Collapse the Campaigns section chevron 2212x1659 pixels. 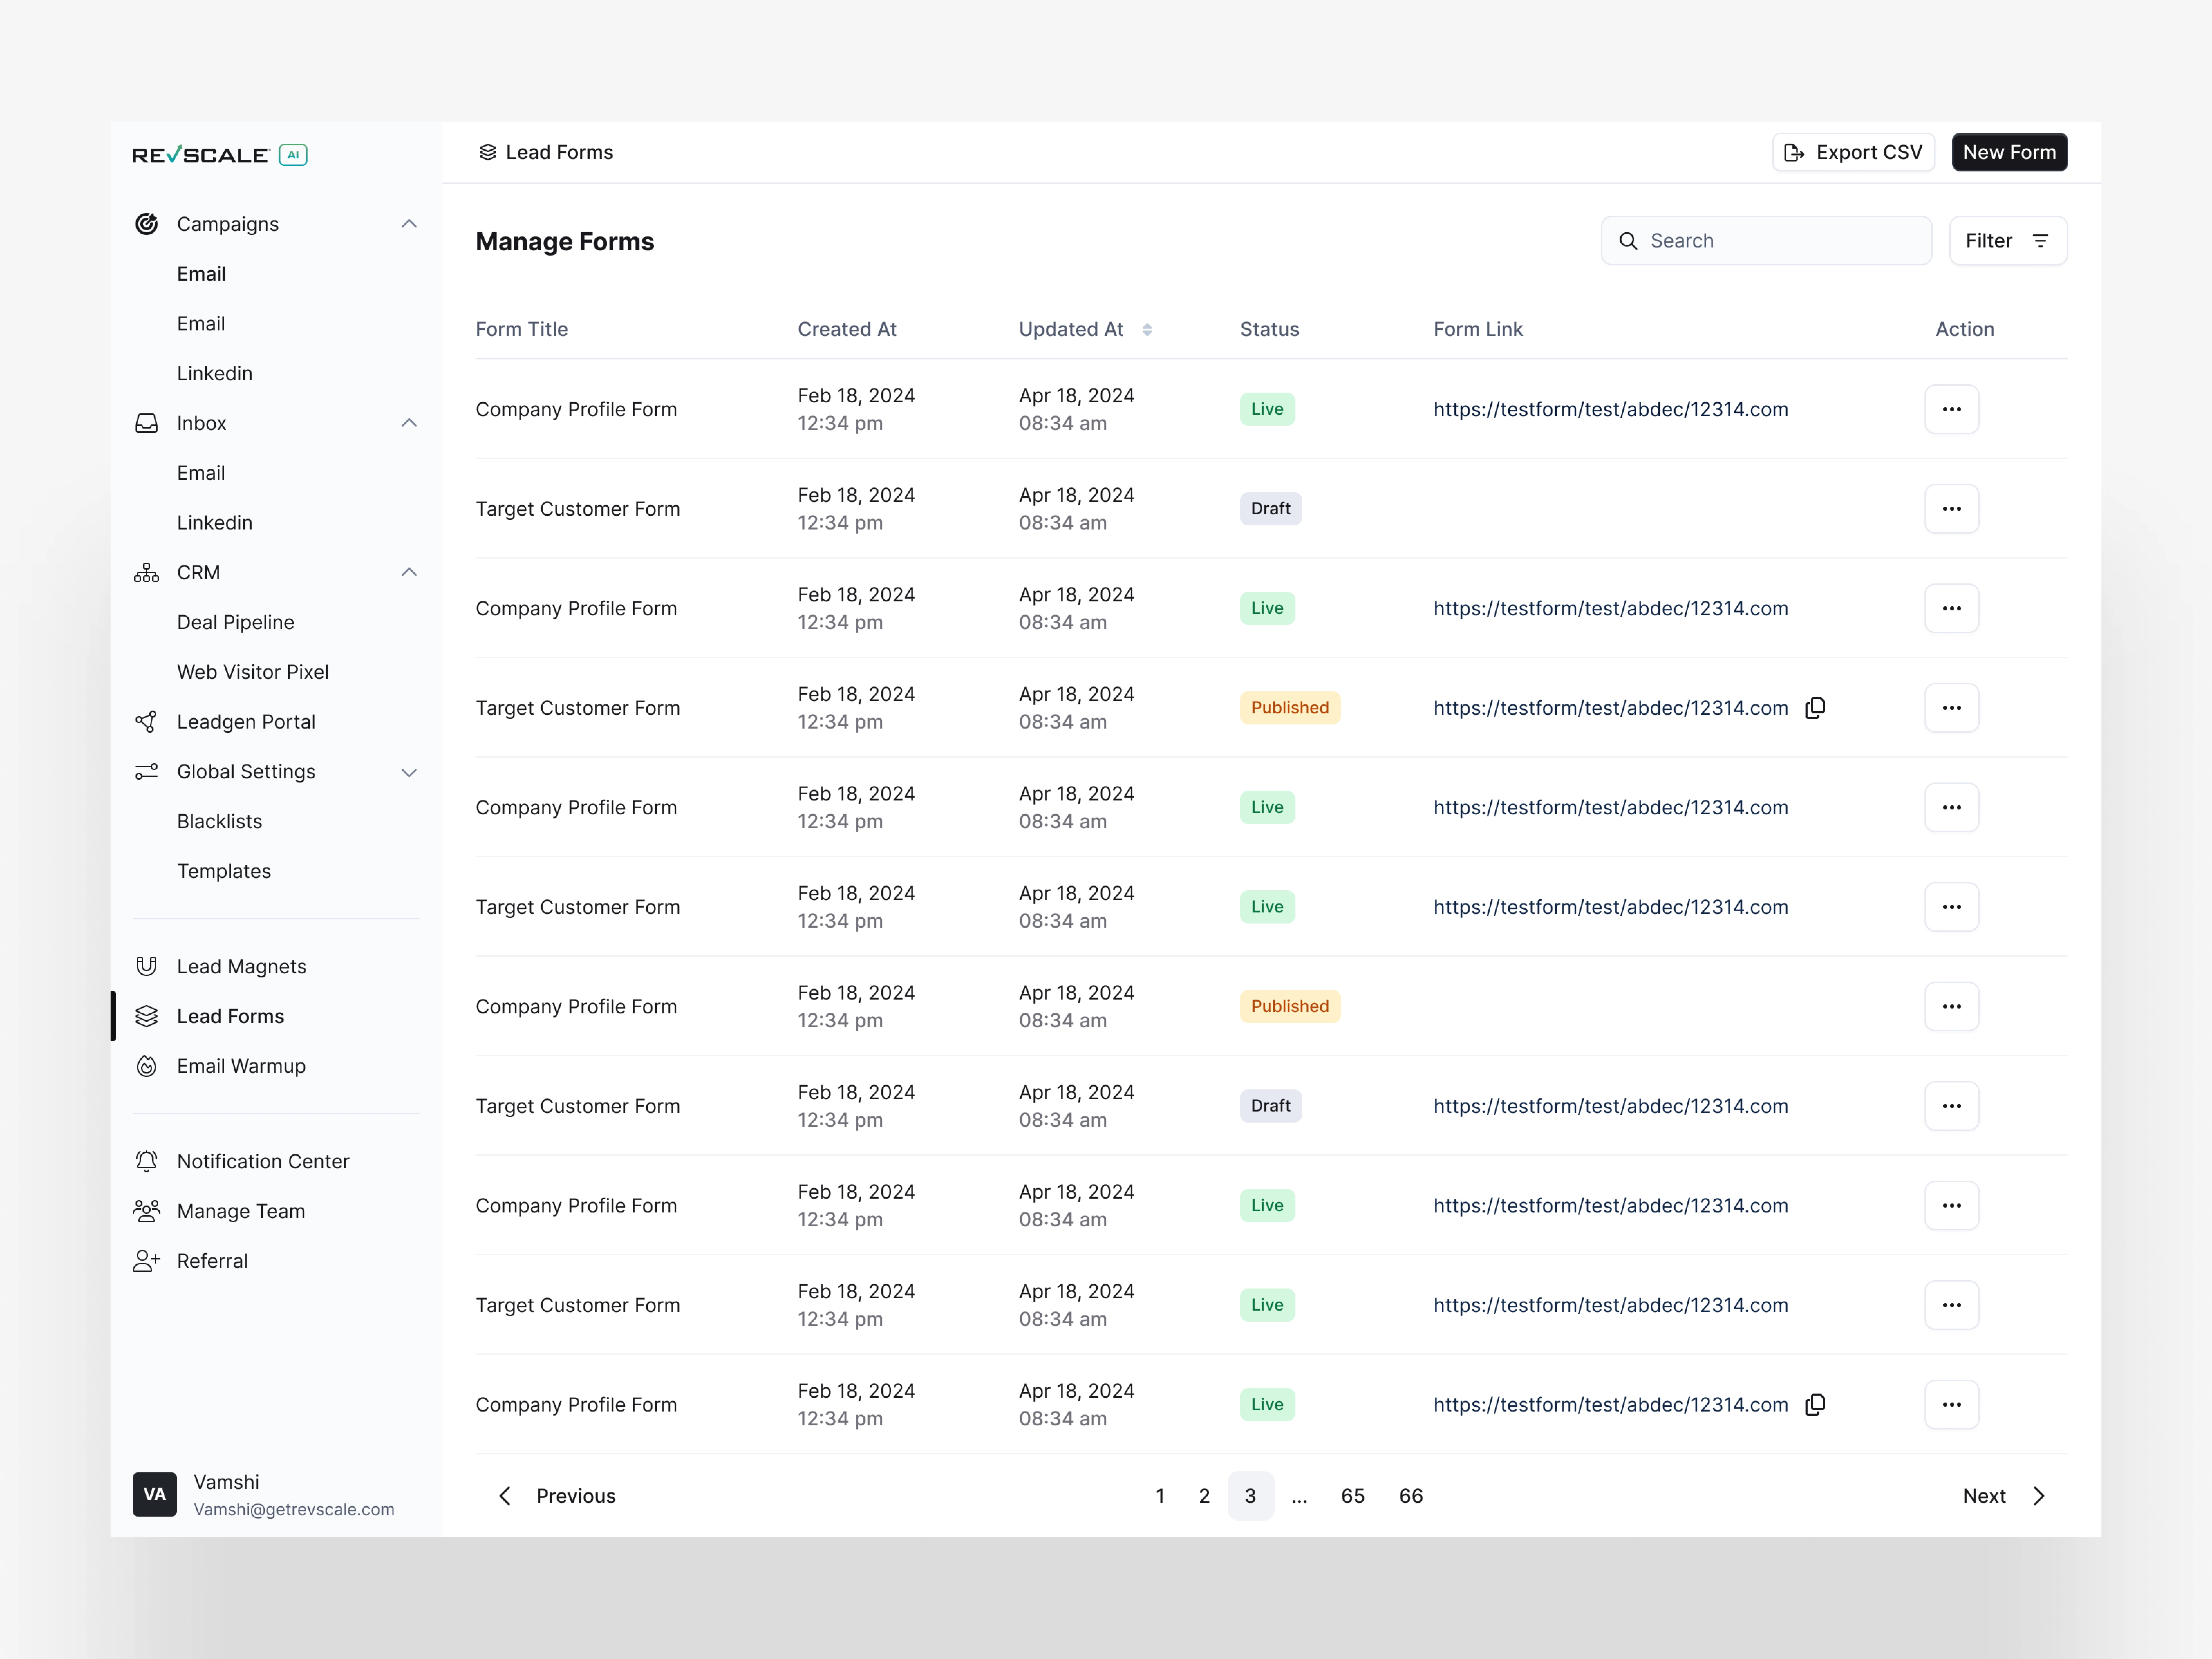click(x=409, y=224)
